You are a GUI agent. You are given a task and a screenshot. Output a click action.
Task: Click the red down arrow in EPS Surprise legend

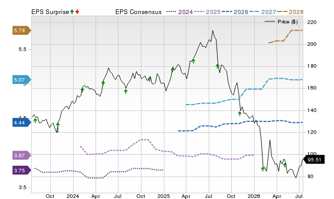[77, 12]
